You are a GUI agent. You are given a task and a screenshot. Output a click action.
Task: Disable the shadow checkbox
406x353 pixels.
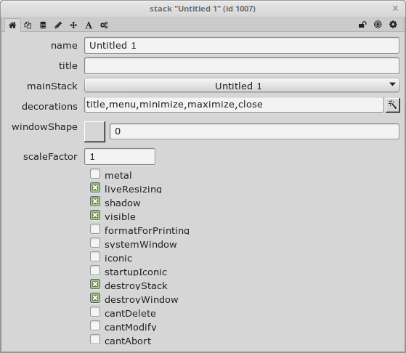[x=95, y=201]
